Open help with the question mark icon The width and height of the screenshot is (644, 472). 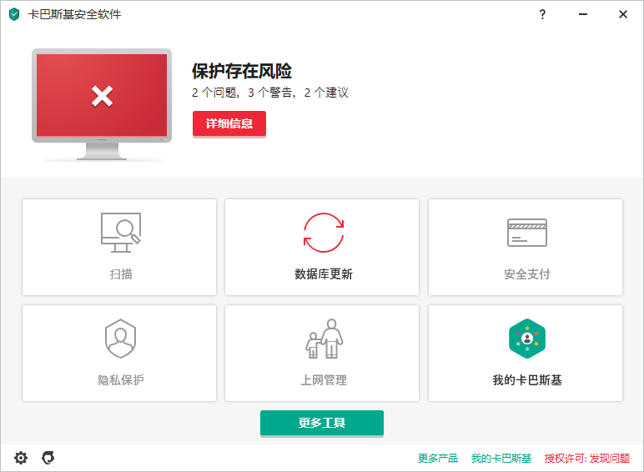coord(542,14)
